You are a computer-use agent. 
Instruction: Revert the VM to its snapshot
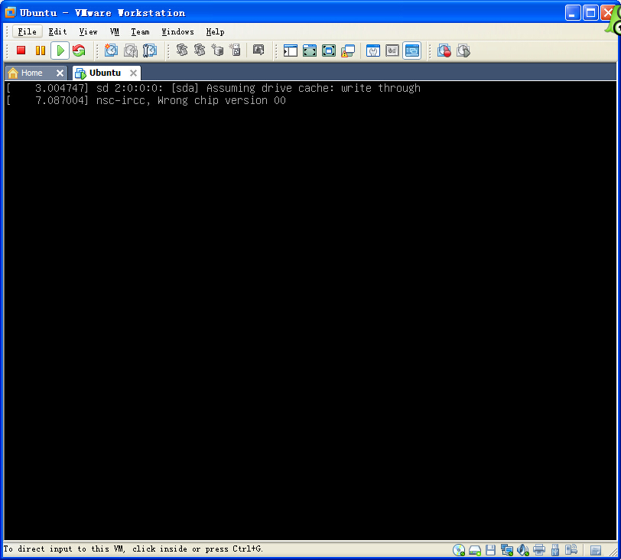(x=131, y=50)
